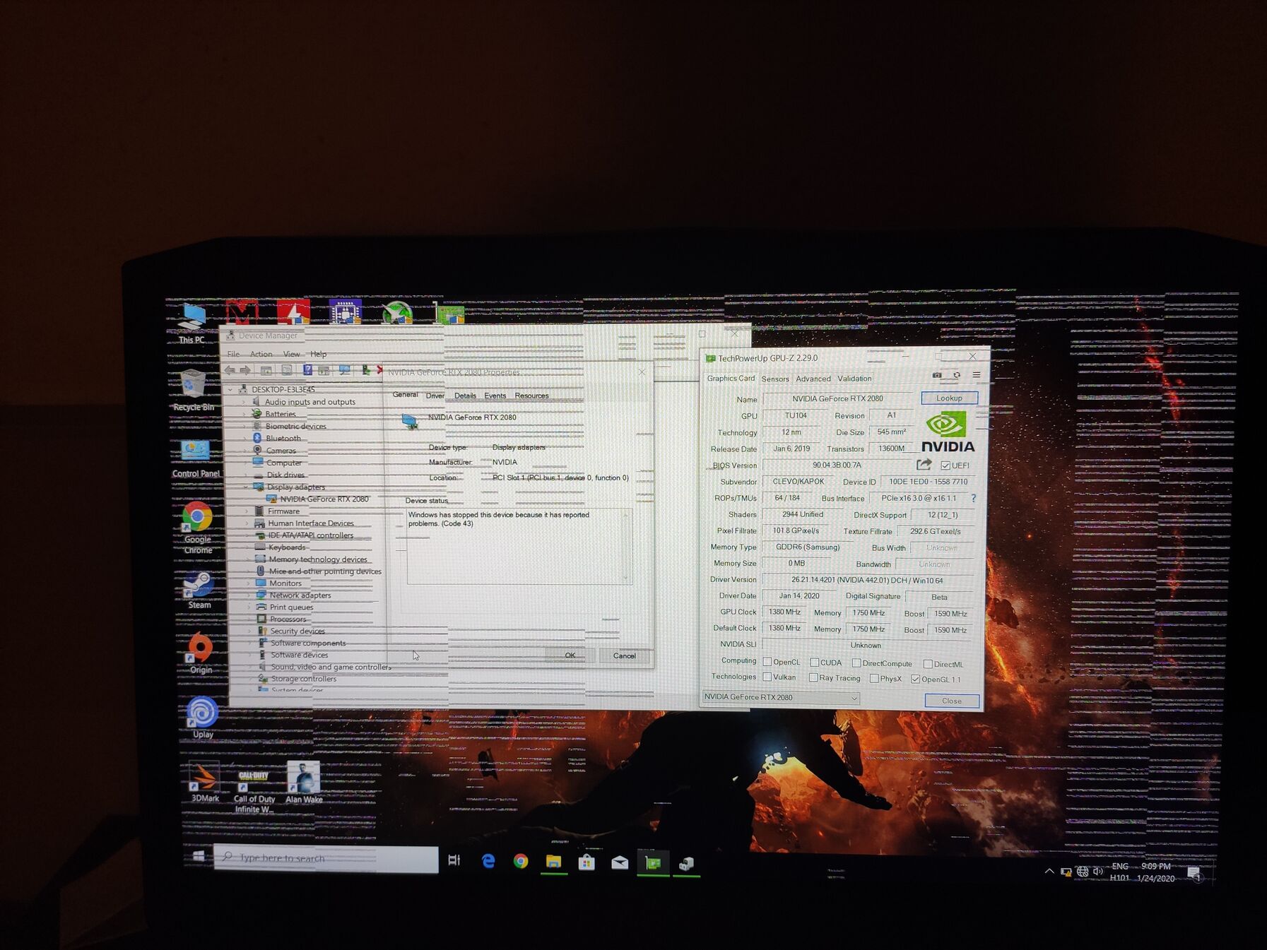Open the Action menu in Device Manager
Viewport: 1267px width, 950px height.
pyautogui.click(x=261, y=354)
